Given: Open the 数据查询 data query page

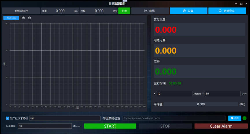Looking at the screenshot, I should [227, 11].
